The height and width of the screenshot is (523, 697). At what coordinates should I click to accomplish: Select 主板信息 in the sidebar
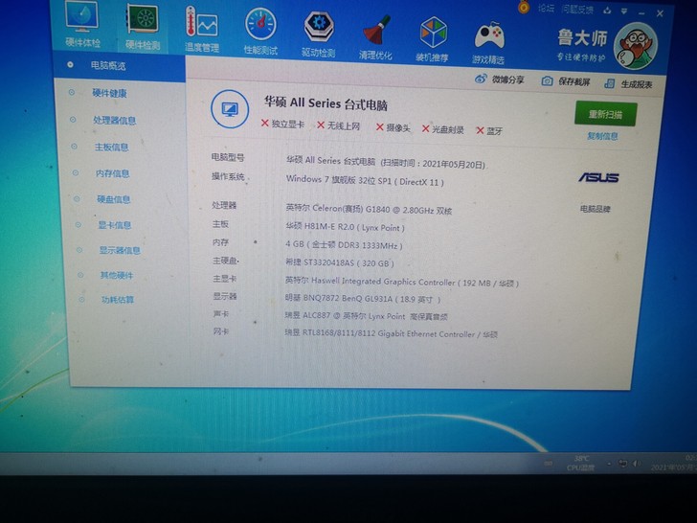pyautogui.click(x=111, y=147)
